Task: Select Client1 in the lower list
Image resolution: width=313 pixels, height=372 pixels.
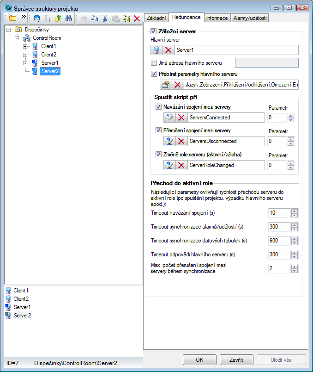Action: 21,291
